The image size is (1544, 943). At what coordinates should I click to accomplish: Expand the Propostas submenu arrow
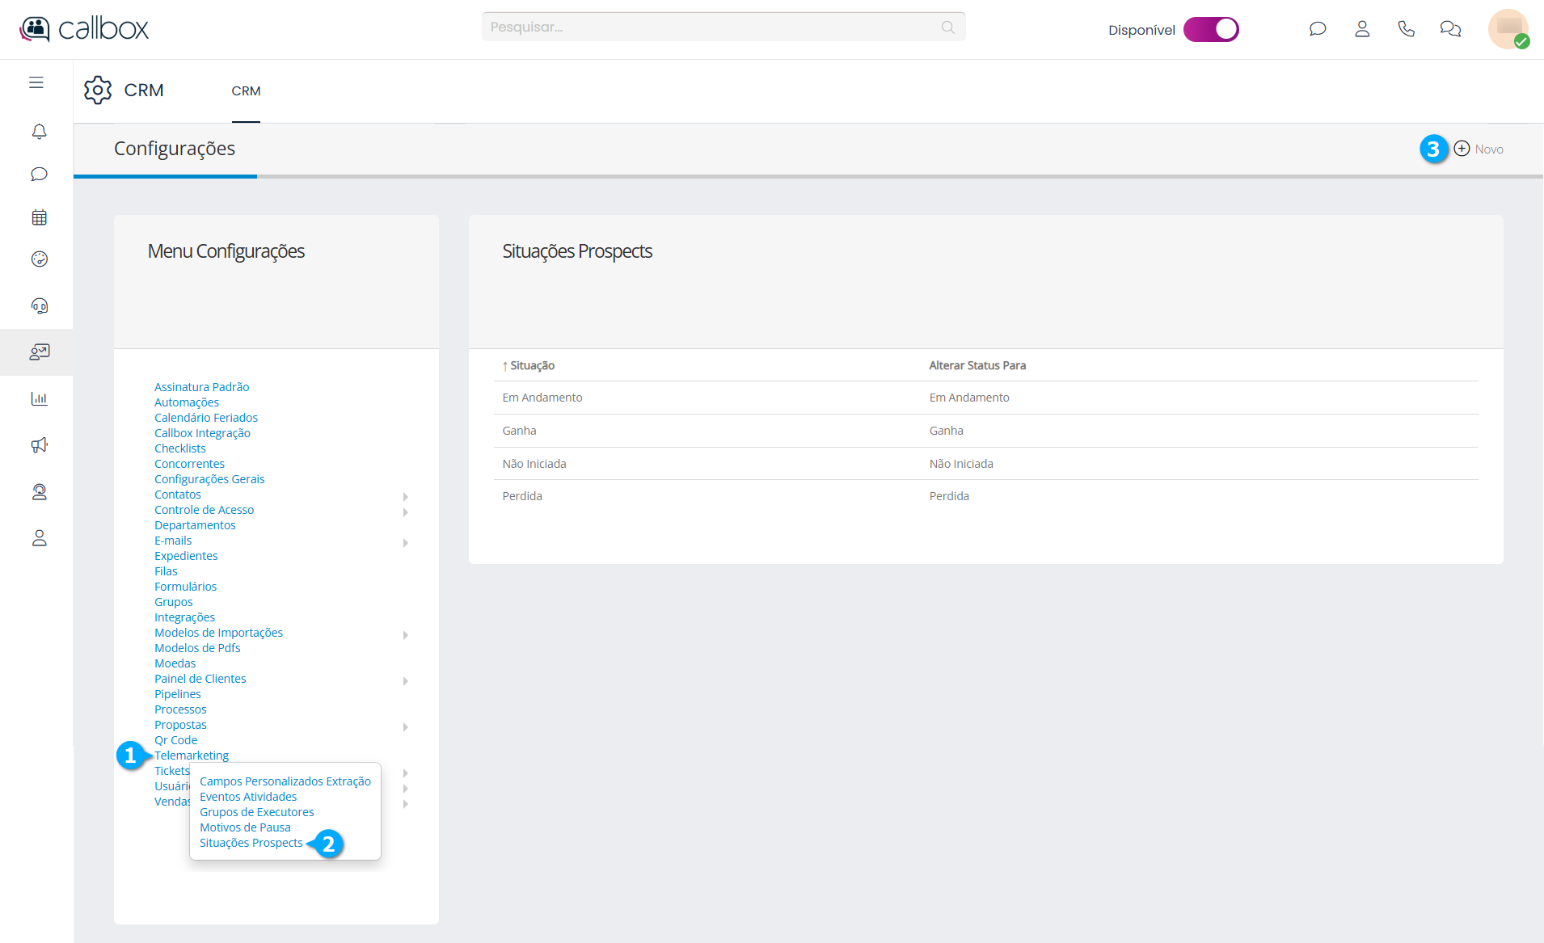(x=405, y=726)
